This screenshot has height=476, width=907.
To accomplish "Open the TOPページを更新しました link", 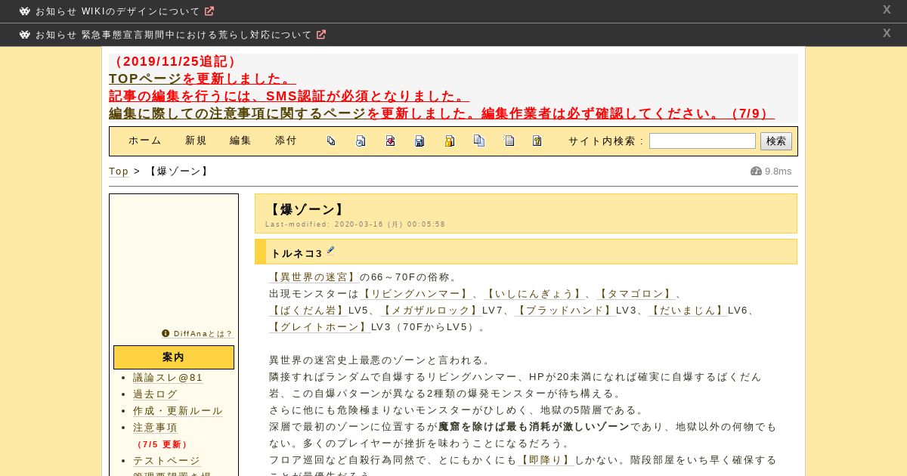I will coord(203,79).
